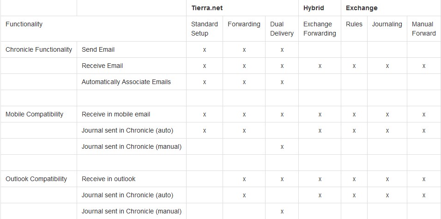Select the Hybrid column group header
The height and width of the screenshot is (219, 441).
click(313, 8)
